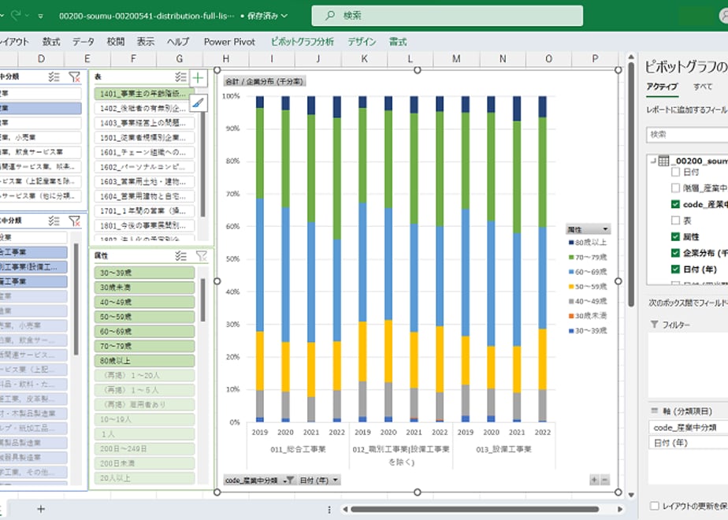Click multi-select icon of the lower 中分類 slicer
This screenshot has width=728, height=520.
[54, 221]
